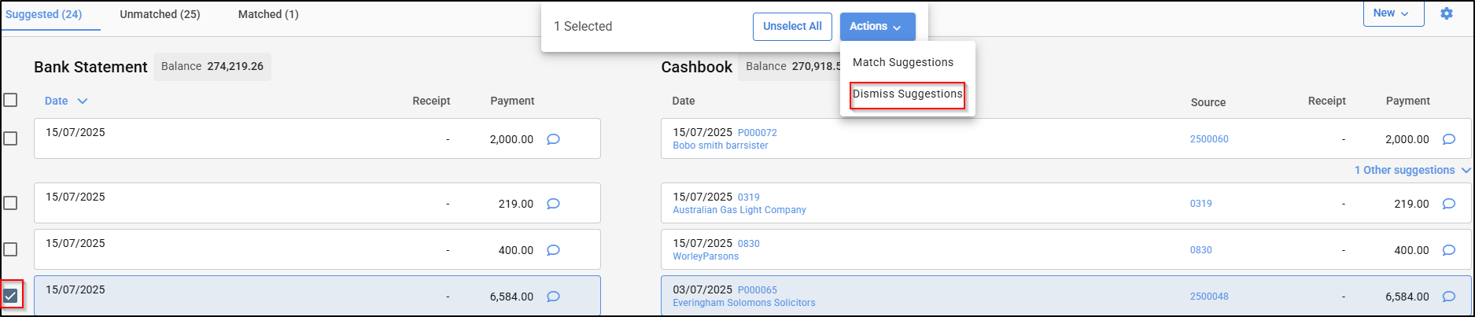Open comment icon for Bobo smith barrsister cashbook entry
Screen dimensions: 1475x317
[x=1448, y=139]
